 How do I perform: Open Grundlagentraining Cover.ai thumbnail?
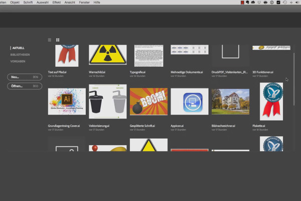coord(67,102)
